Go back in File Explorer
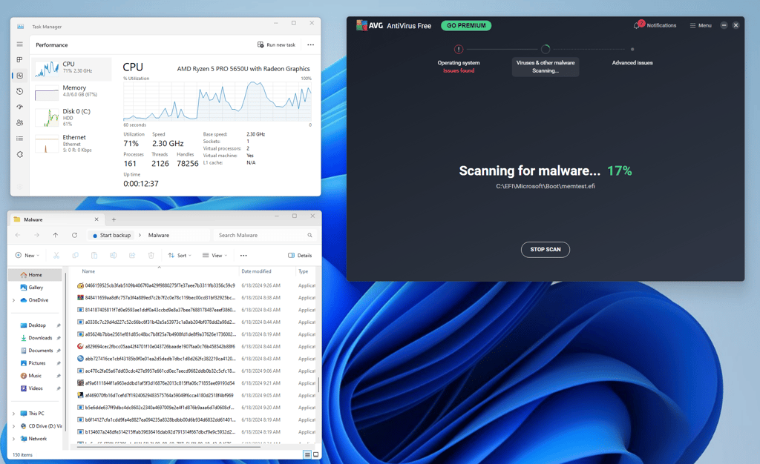The width and height of the screenshot is (760, 464). click(18, 235)
